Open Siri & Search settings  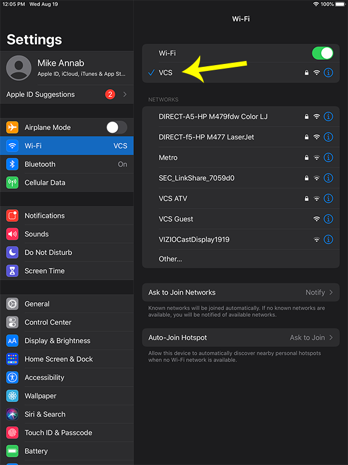67,414
